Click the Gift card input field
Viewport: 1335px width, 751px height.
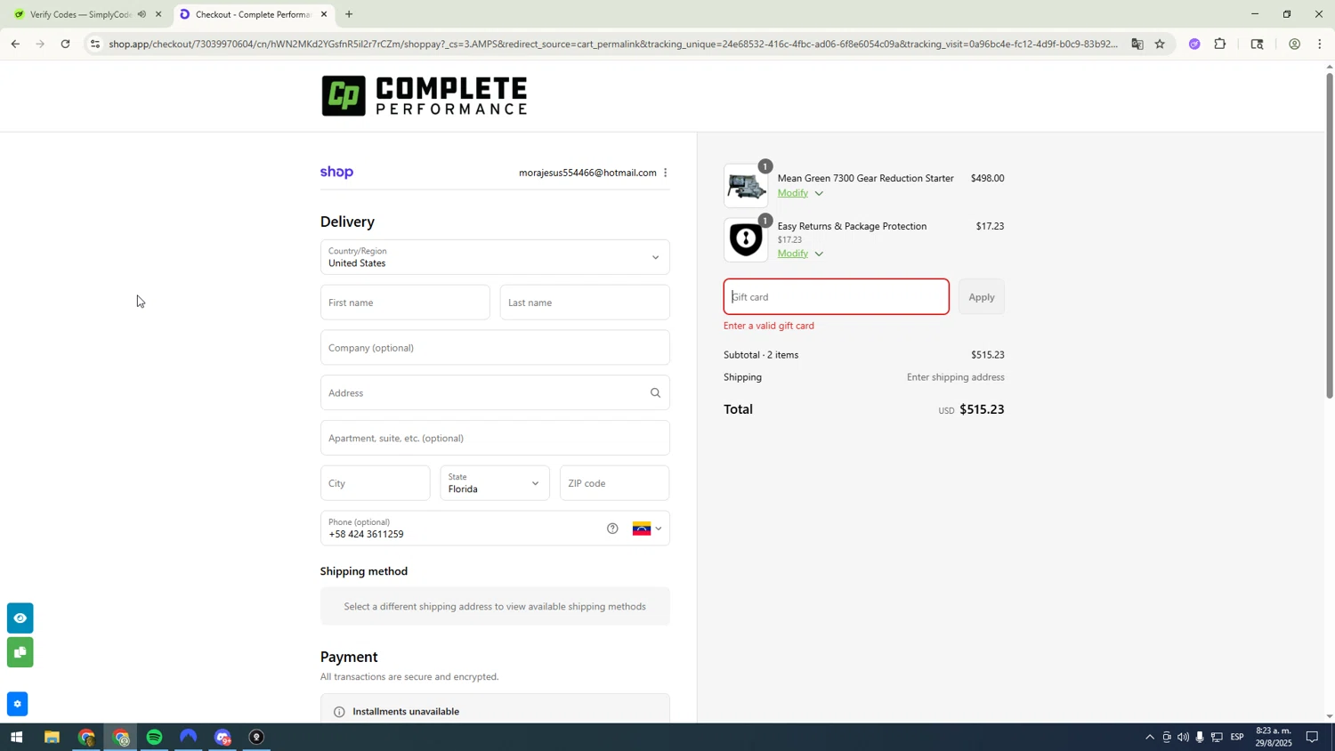tap(836, 297)
